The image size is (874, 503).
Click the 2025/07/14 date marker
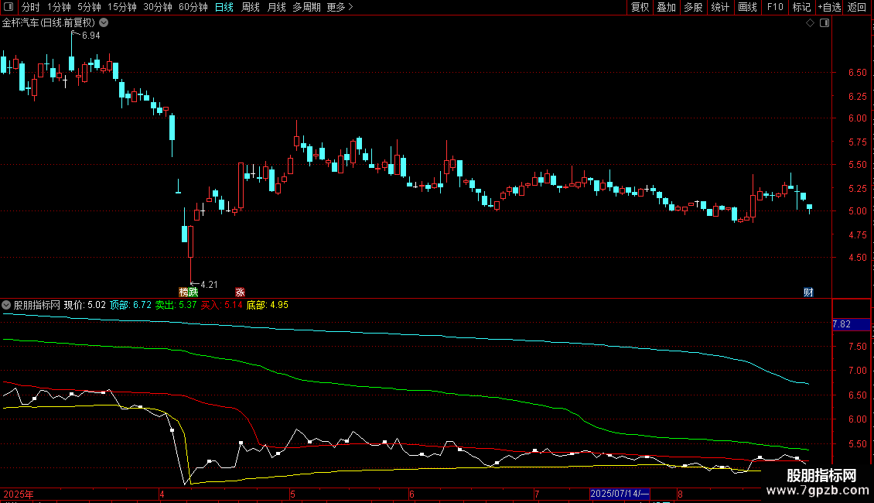coord(620,494)
